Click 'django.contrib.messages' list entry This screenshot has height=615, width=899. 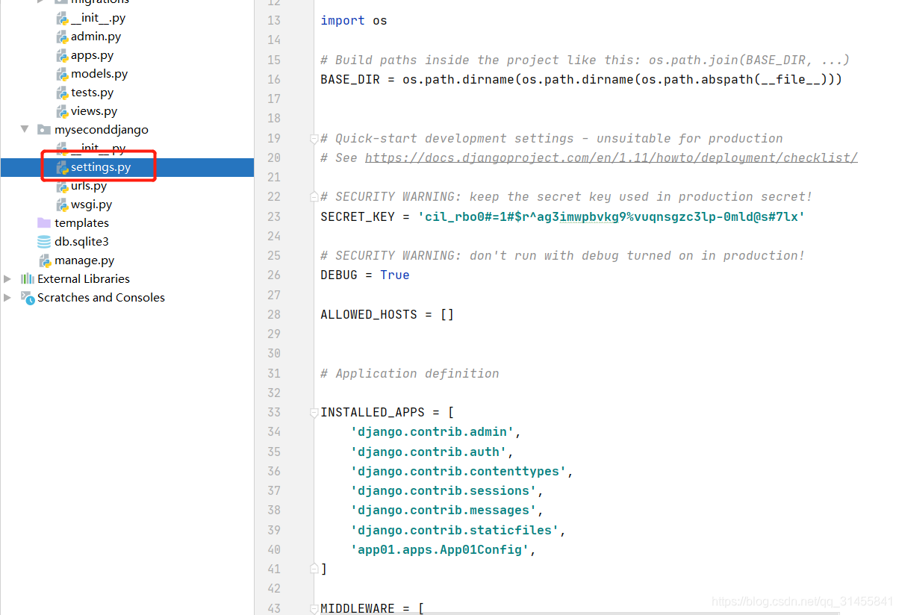tap(443, 510)
